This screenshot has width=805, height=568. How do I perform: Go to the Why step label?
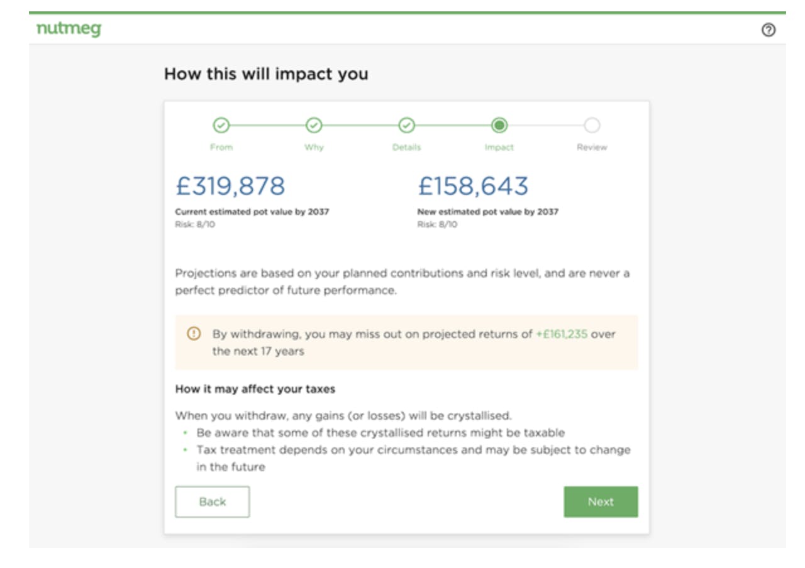(x=314, y=147)
